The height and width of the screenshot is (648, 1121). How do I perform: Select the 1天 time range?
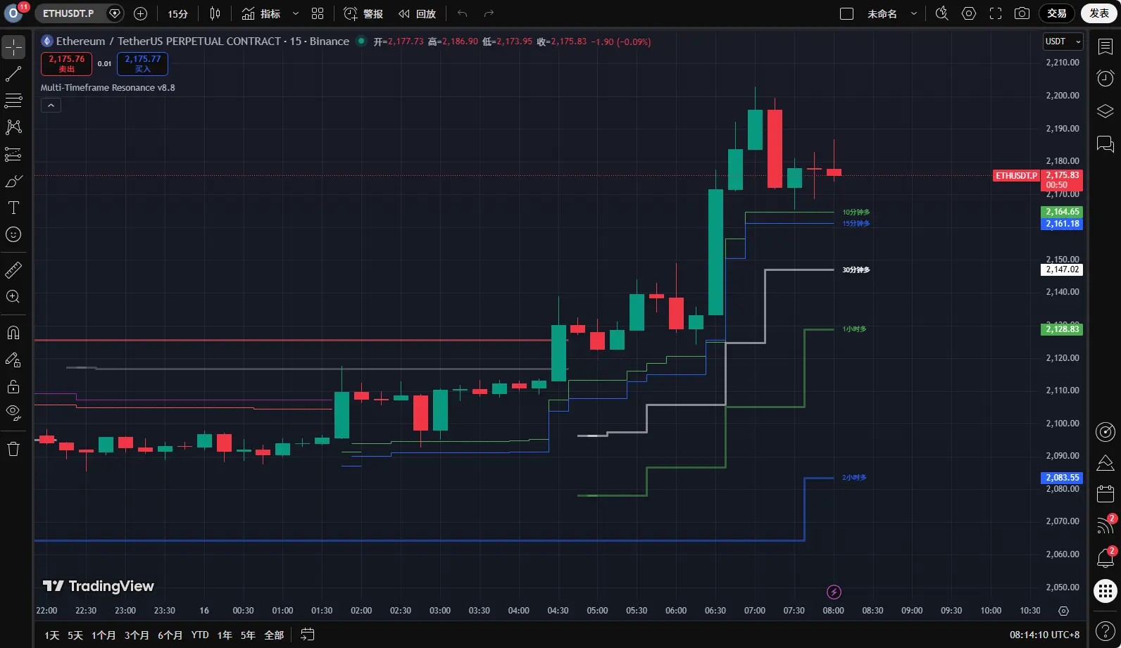pyautogui.click(x=52, y=635)
